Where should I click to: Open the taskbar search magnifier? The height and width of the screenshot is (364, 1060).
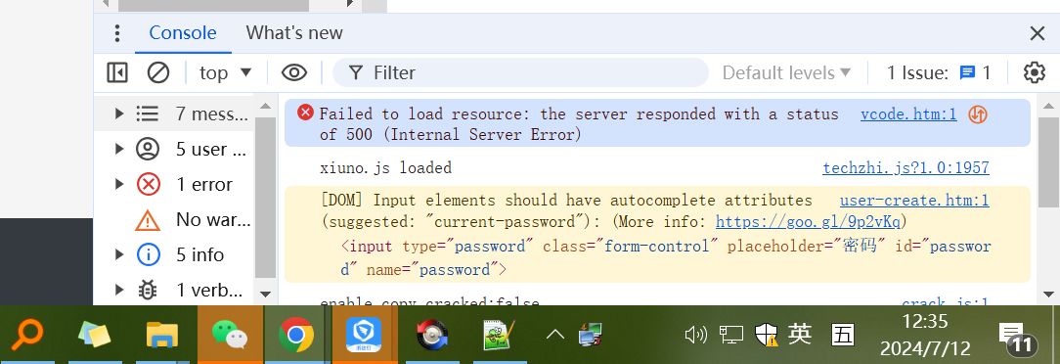[x=27, y=335]
